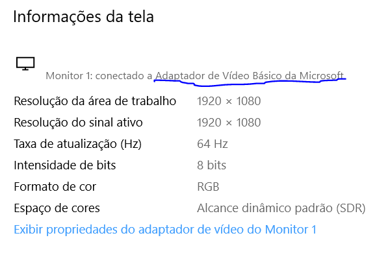The image size is (377, 253).
Task: Click the Alcance dinâmico padrão (SDR) value
Action: [x=281, y=208]
